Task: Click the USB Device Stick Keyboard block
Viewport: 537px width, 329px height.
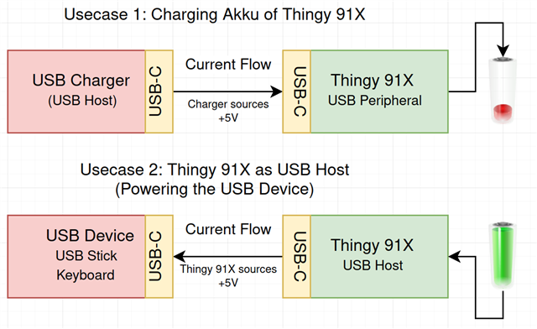Action: pos(76,256)
